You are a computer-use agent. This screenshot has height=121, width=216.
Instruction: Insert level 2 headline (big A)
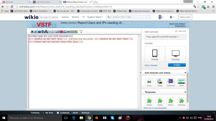click(46, 32)
